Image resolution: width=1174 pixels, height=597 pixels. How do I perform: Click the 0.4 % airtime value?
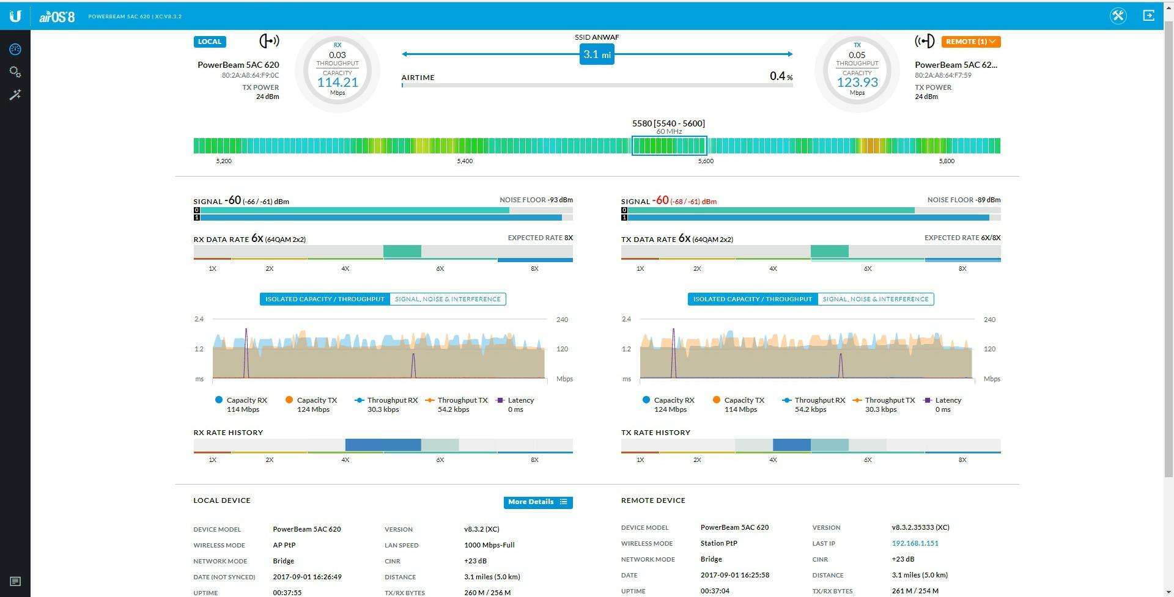(781, 76)
